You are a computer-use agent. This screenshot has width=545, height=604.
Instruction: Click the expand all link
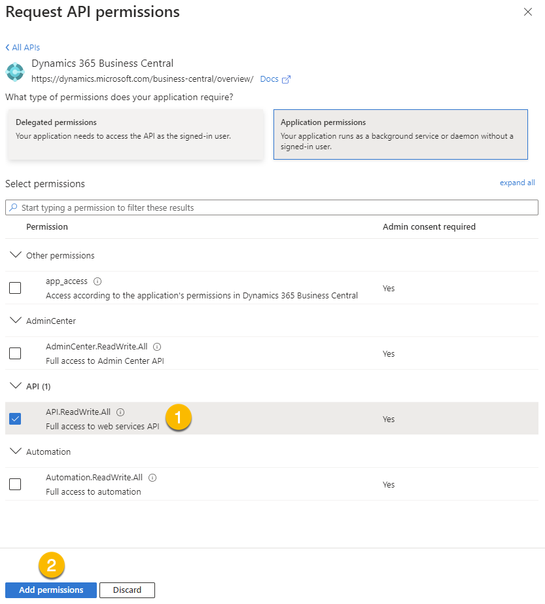[517, 183]
